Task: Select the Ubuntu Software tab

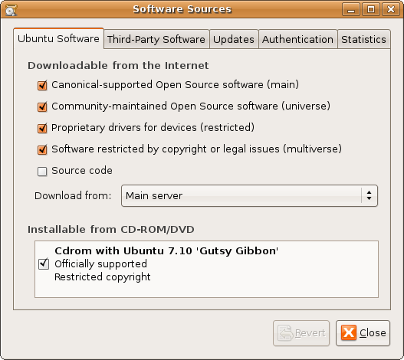Action: 58,38
